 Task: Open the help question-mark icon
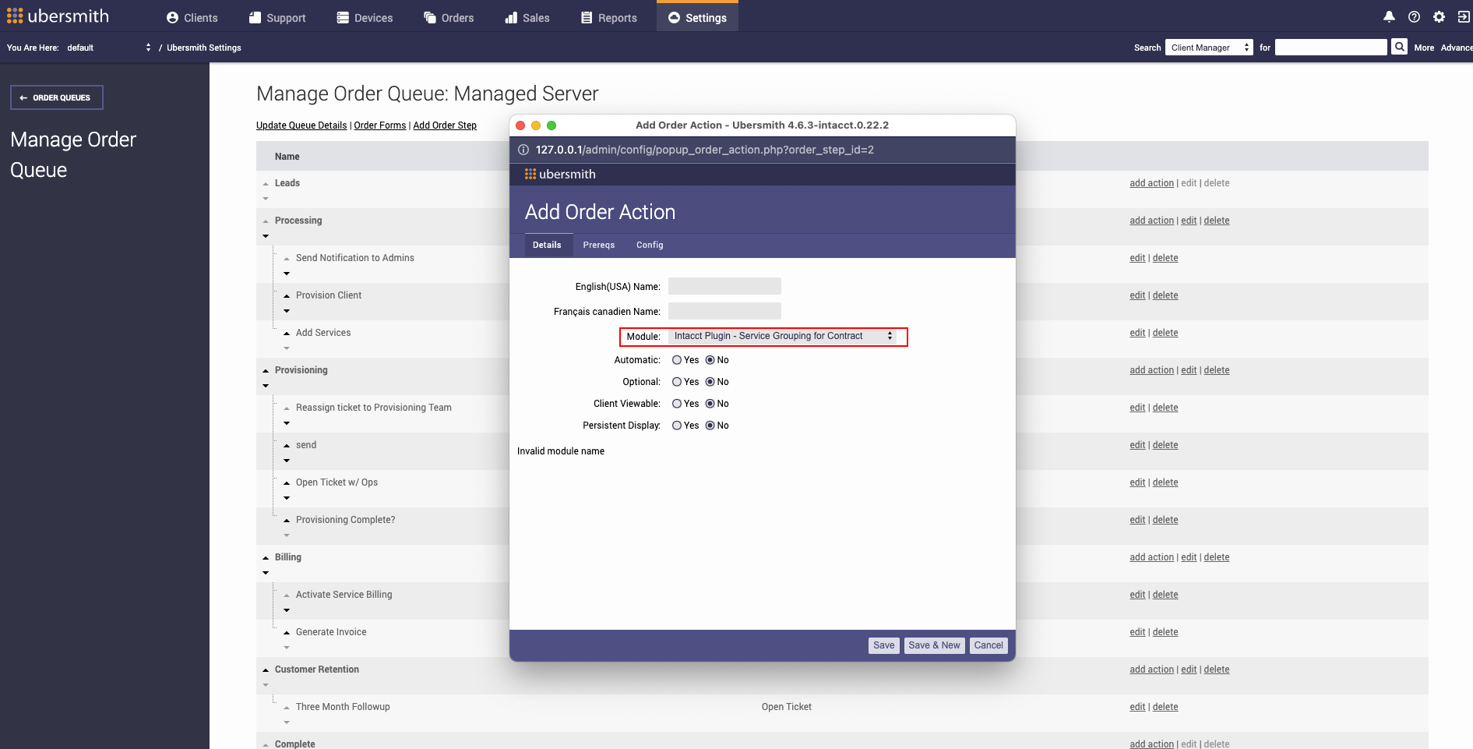point(1414,16)
